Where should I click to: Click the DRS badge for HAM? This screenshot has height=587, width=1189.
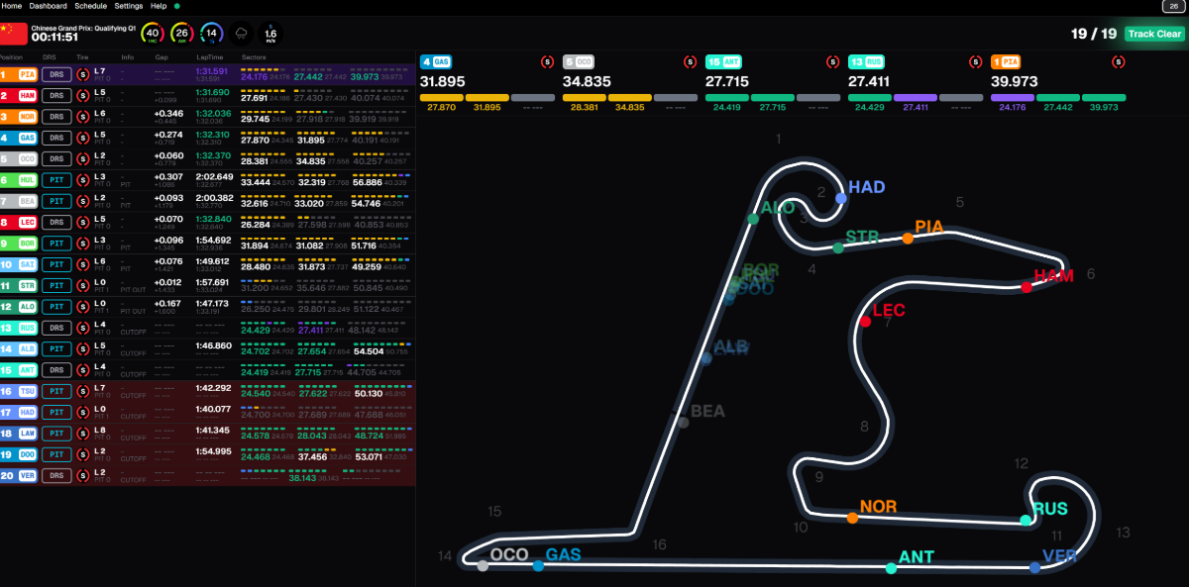point(56,95)
